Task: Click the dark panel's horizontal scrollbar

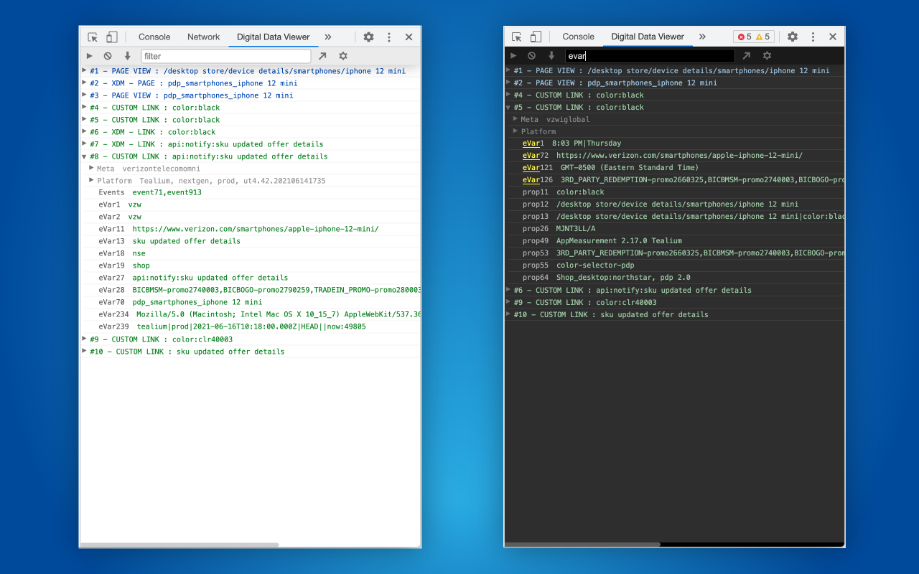Action: point(582,545)
